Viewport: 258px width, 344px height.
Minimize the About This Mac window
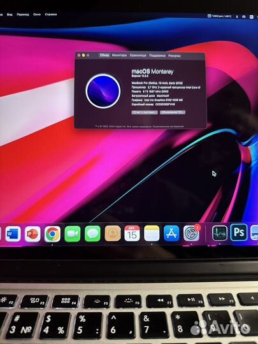tap(83, 55)
